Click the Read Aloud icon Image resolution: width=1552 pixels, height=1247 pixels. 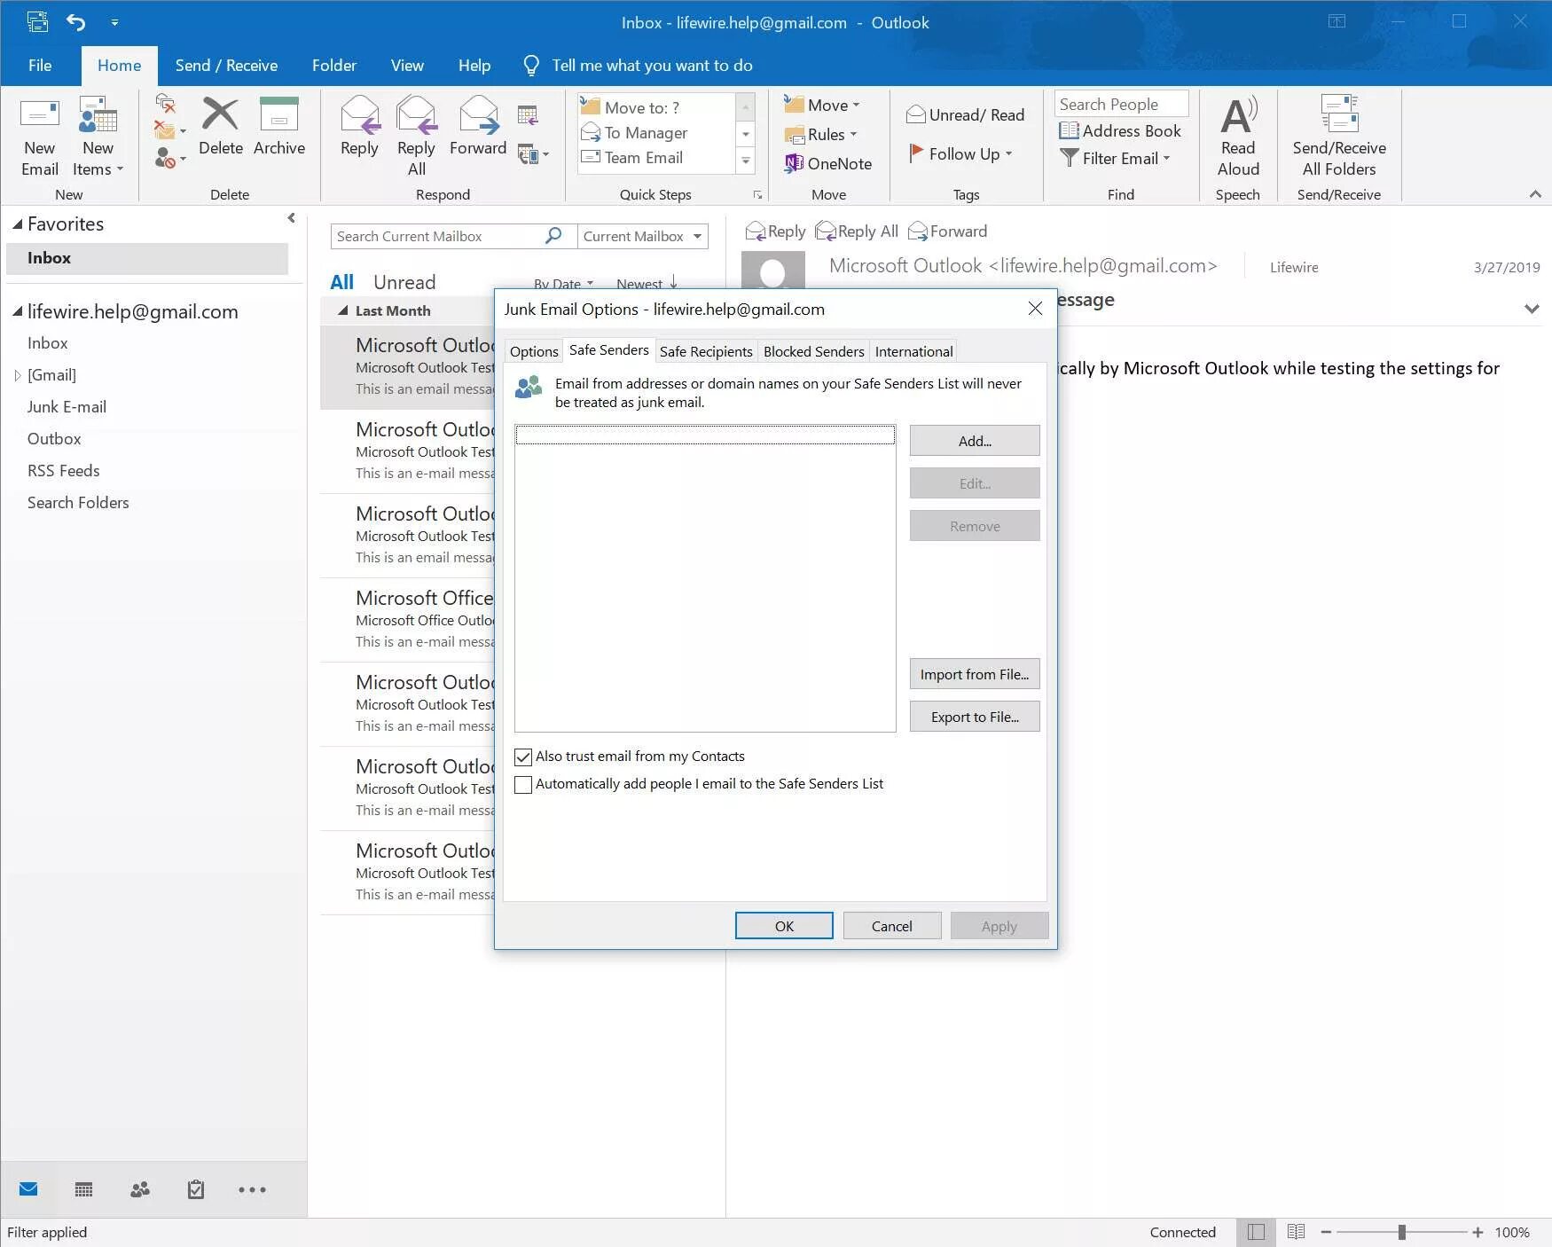[x=1238, y=115]
